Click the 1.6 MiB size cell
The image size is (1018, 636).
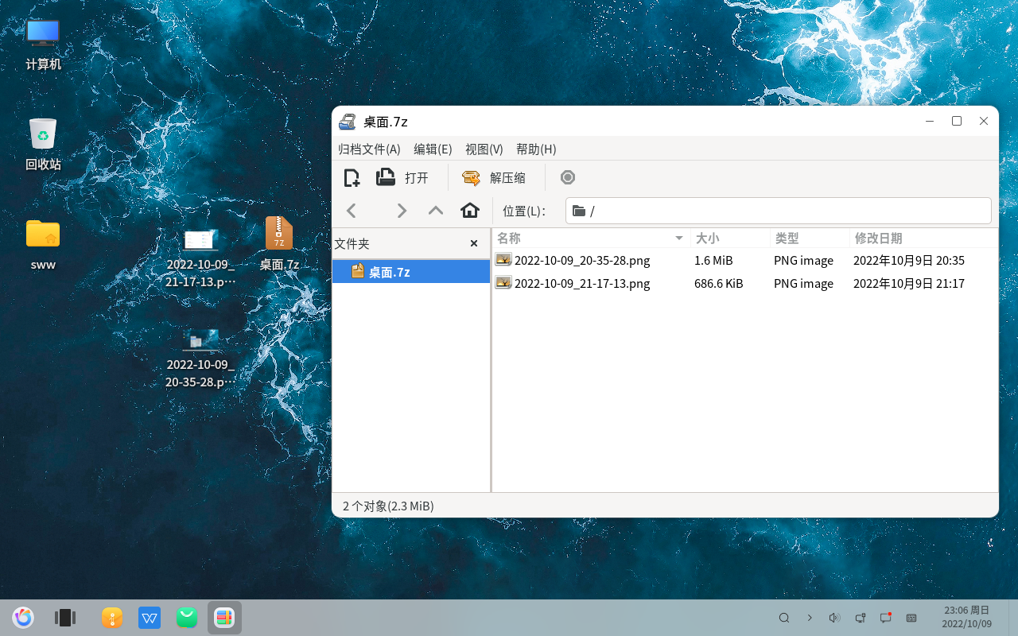(713, 260)
